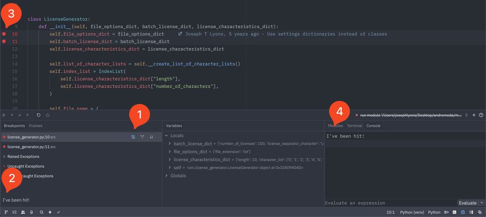Expand the Globals scope

point(166,176)
